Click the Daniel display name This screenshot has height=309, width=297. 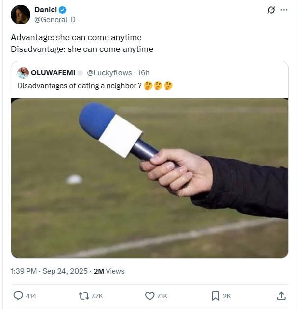[46, 10]
